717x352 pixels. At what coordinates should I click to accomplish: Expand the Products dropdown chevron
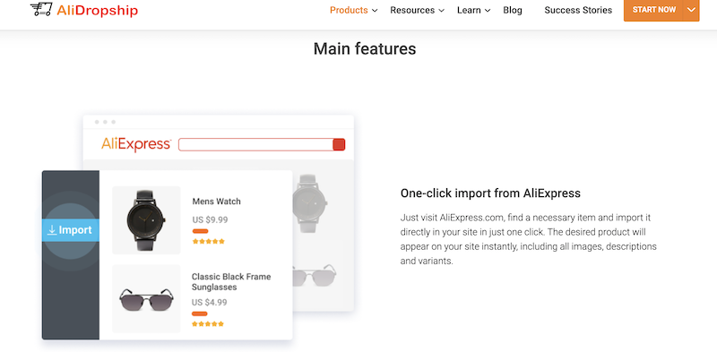[375, 11]
